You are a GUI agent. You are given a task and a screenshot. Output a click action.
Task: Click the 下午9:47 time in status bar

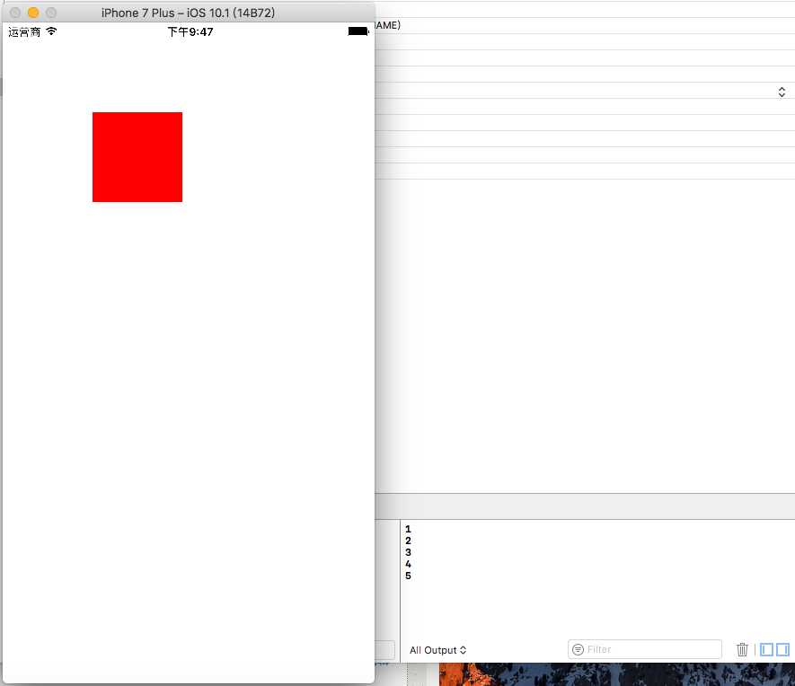(x=190, y=32)
